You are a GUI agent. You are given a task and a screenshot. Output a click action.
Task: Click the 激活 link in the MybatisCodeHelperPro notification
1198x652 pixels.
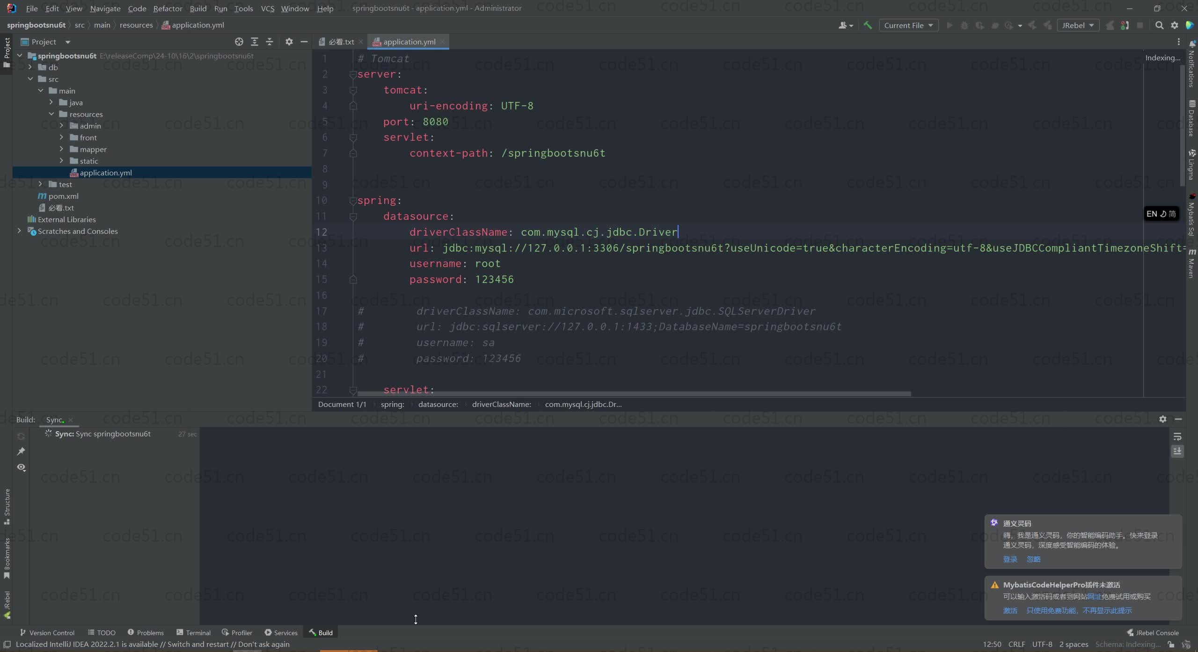[x=1010, y=610]
